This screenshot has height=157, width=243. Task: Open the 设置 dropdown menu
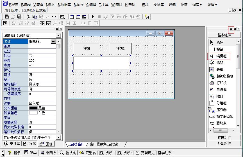click(x=212, y=5)
